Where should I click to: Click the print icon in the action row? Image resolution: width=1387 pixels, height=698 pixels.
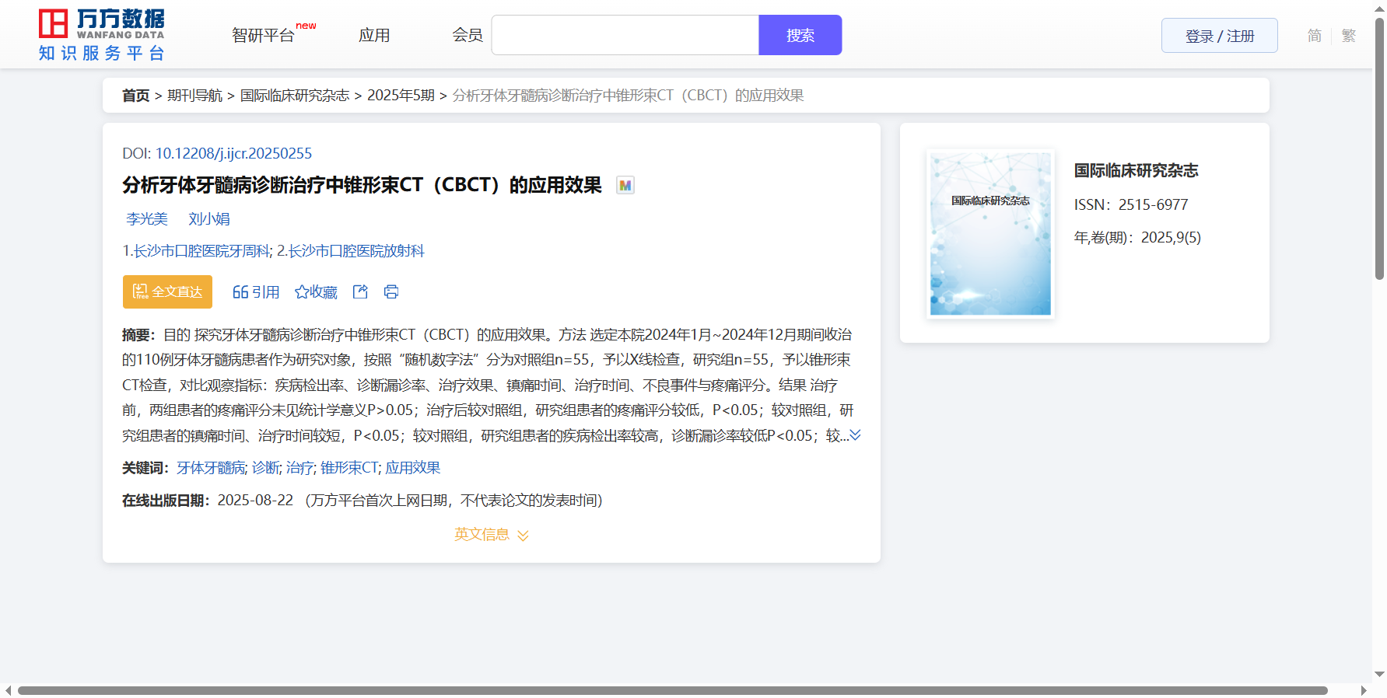pos(391,292)
